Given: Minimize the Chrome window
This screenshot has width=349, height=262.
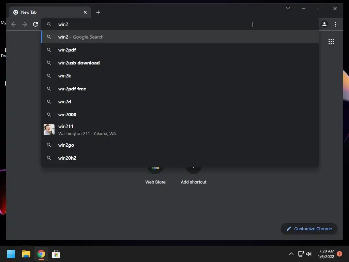Looking at the screenshot, I should point(304,9).
